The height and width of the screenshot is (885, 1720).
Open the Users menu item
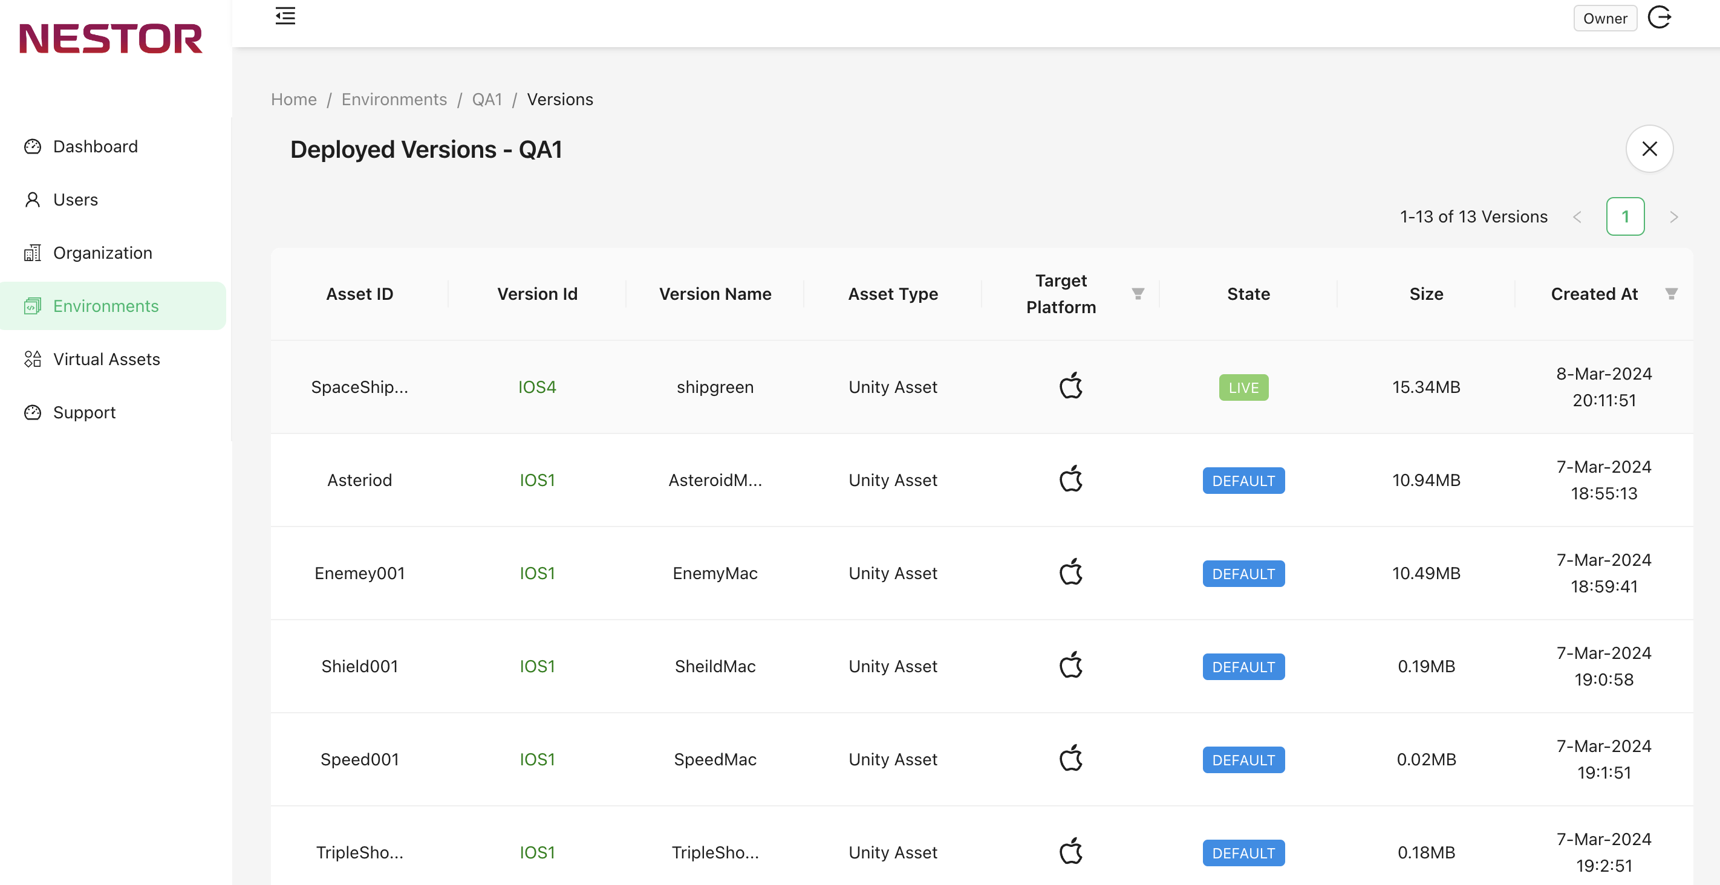click(x=76, y=199)
